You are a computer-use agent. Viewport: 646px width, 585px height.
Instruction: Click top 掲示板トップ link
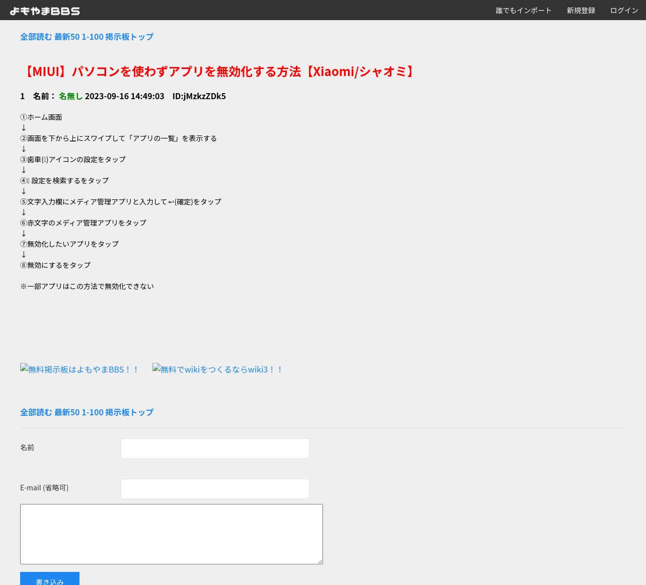[129, 37]
